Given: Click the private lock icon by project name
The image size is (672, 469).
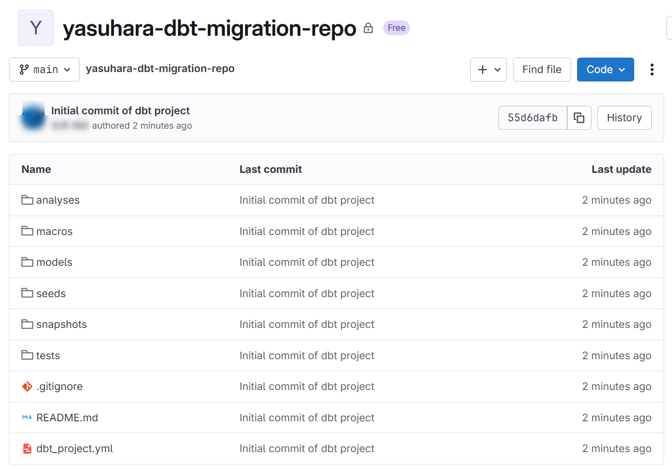Looking at the screenshot, I should [x=368, y=28].
